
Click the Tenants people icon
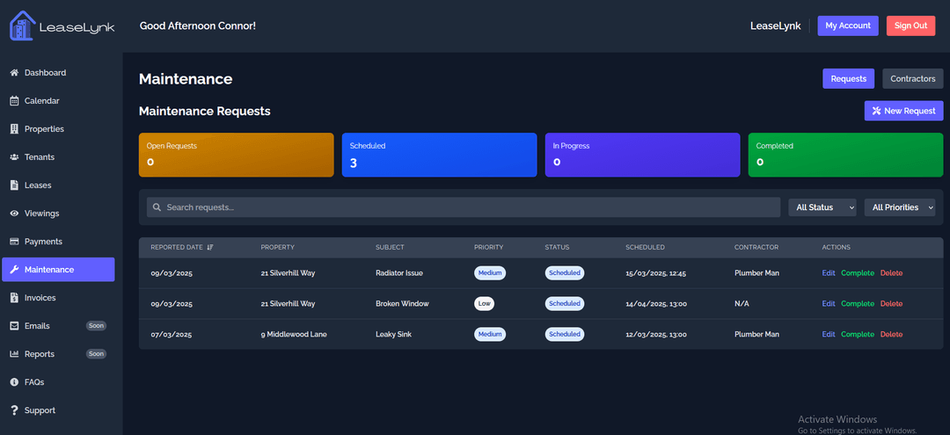pos(15,157)
